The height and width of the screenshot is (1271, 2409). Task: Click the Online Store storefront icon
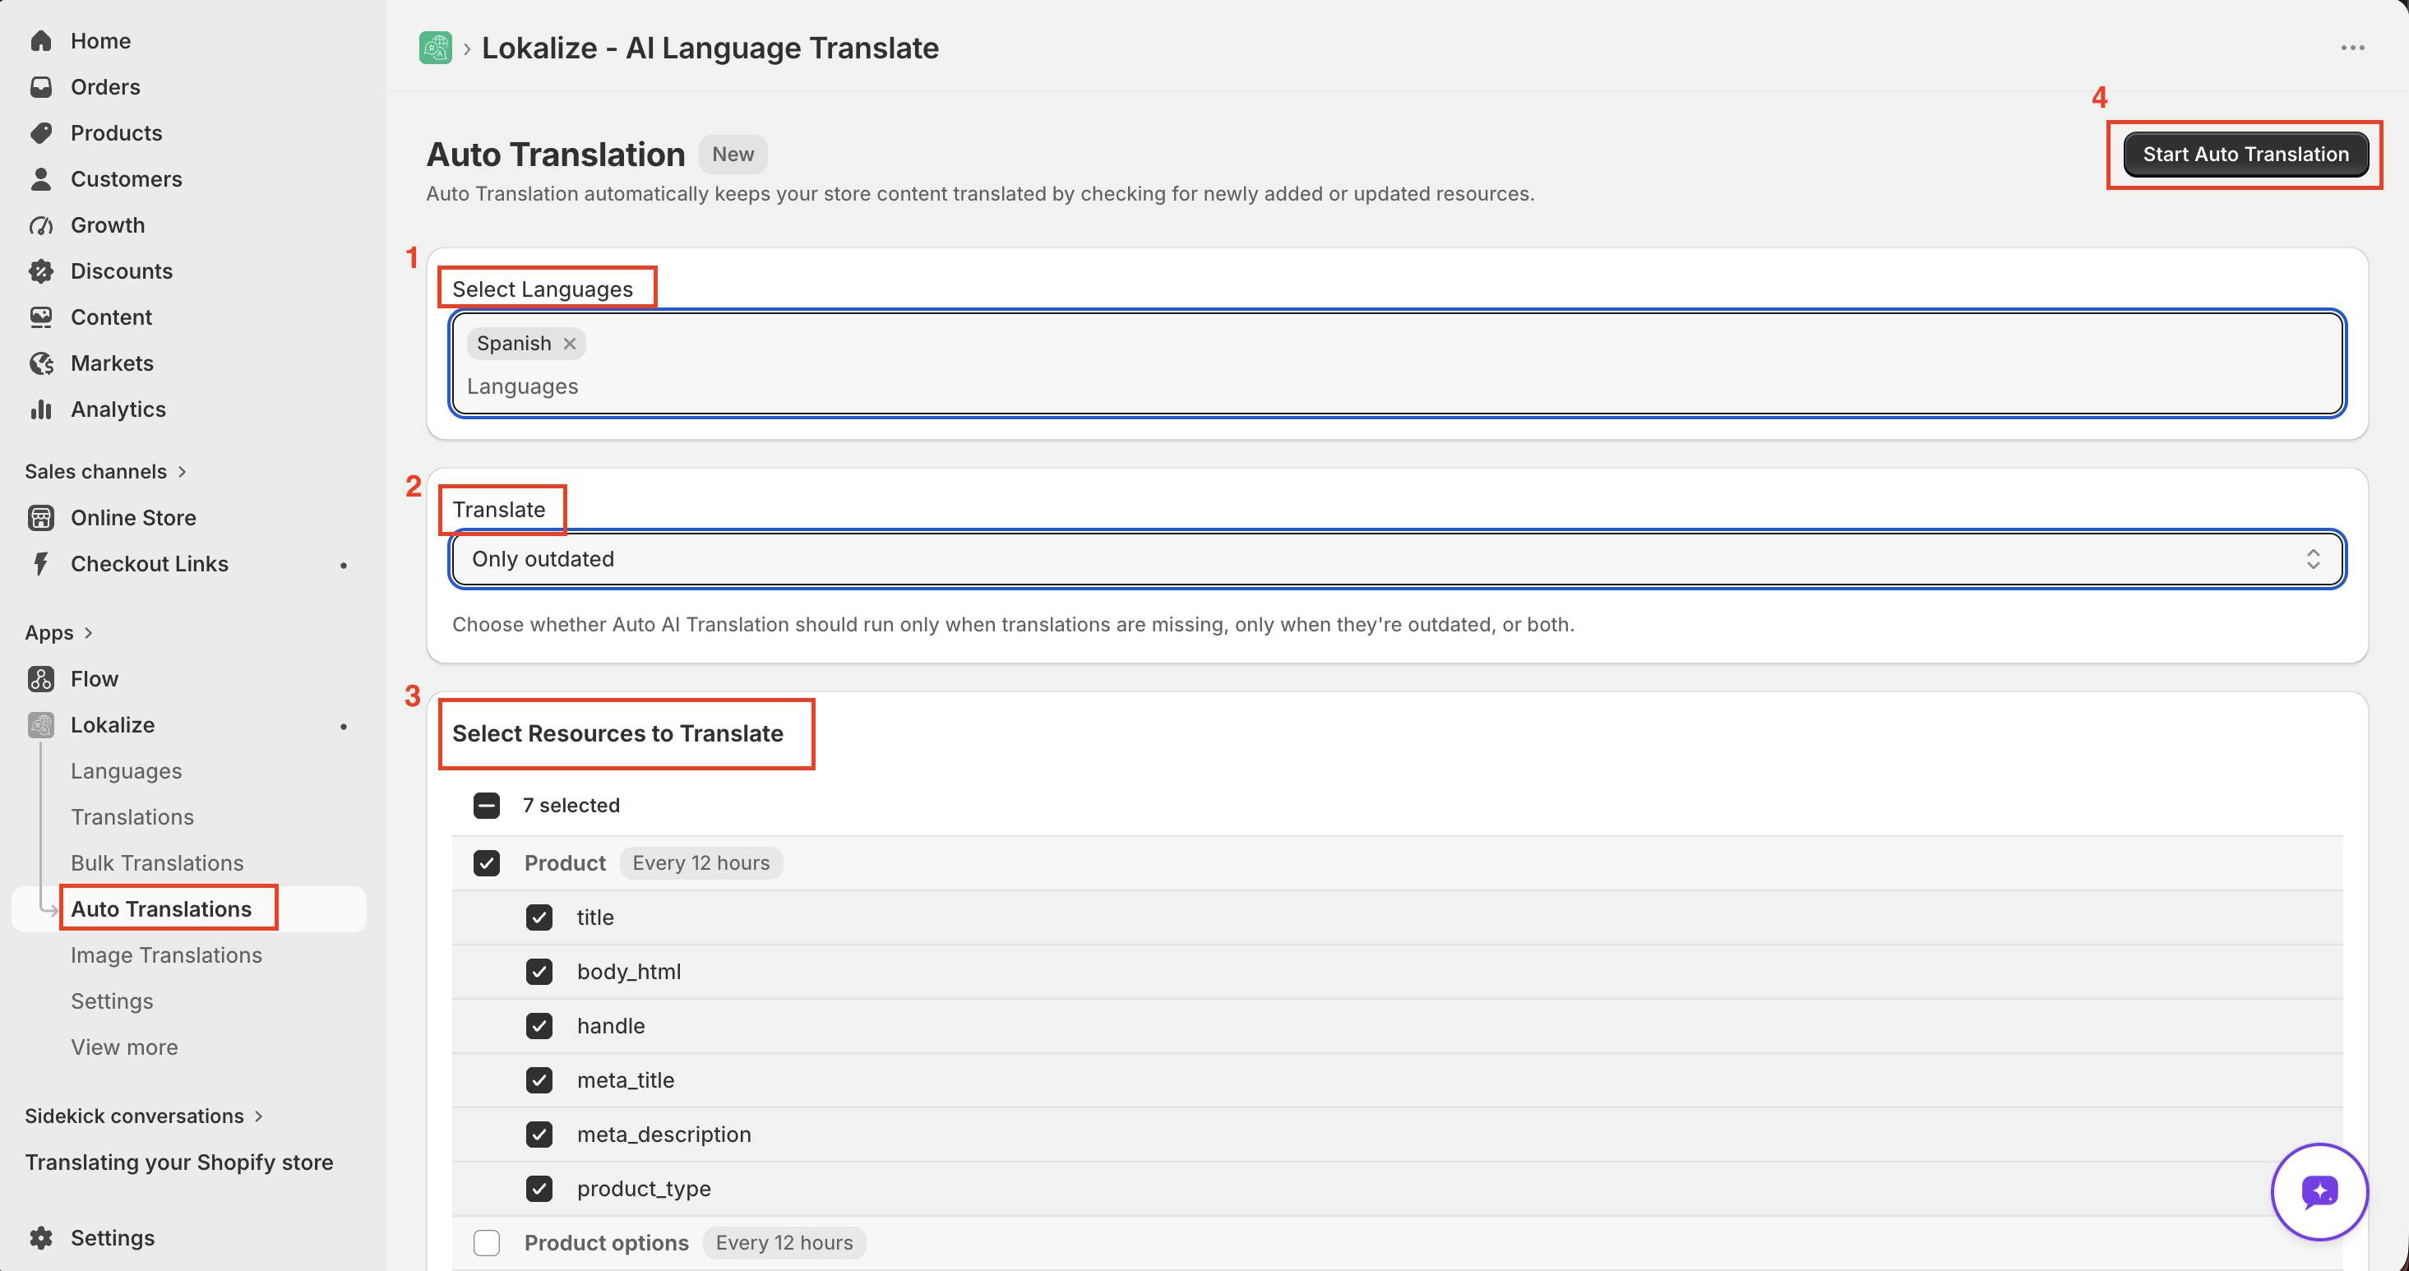pos(40,518)
